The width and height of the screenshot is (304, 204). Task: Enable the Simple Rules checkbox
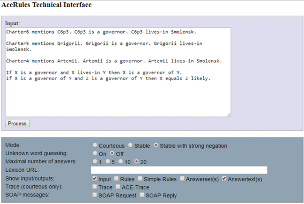coord(140,179)
